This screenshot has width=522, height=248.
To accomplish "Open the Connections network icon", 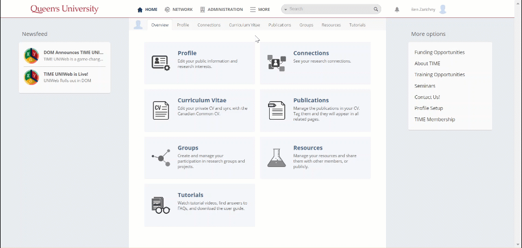I will pos(276,63).
